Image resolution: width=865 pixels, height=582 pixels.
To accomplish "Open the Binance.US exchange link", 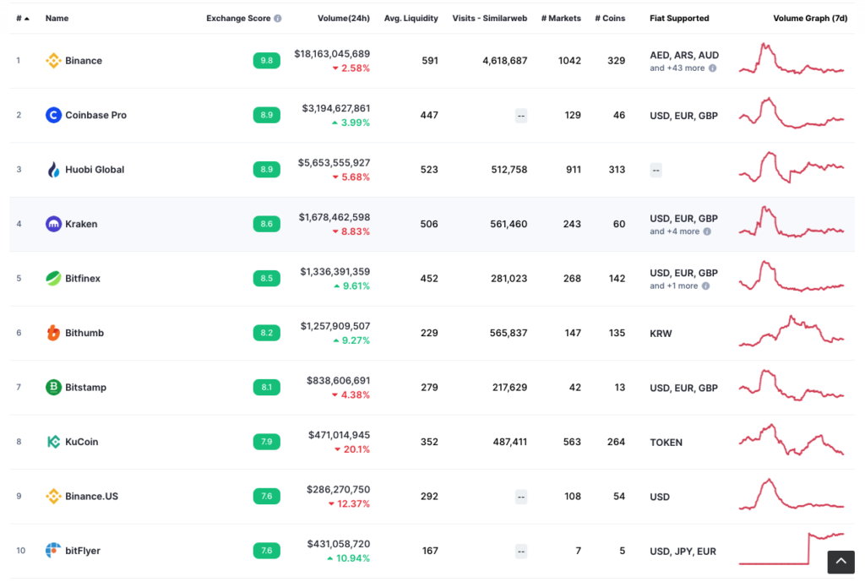I will pyautogui.click(x=91, y=497).
